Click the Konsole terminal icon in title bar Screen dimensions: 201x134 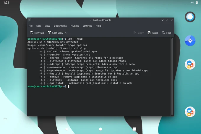29,20
